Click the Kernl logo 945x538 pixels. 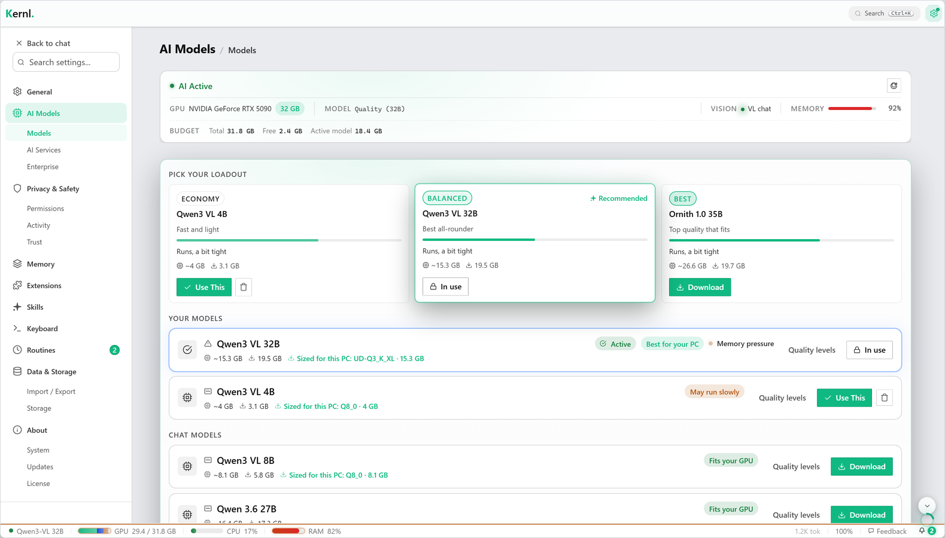[x=20, y=13]
